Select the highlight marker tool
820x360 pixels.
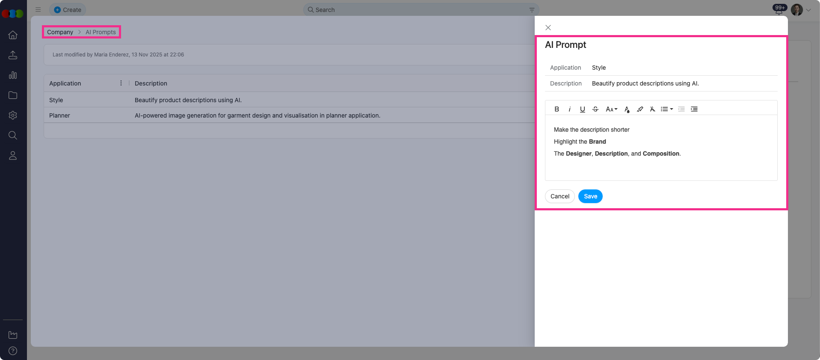pos(640,109)
